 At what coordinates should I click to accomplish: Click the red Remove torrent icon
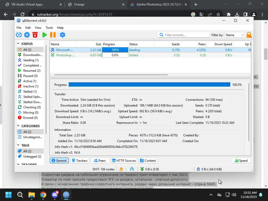[x=35, y=35]
